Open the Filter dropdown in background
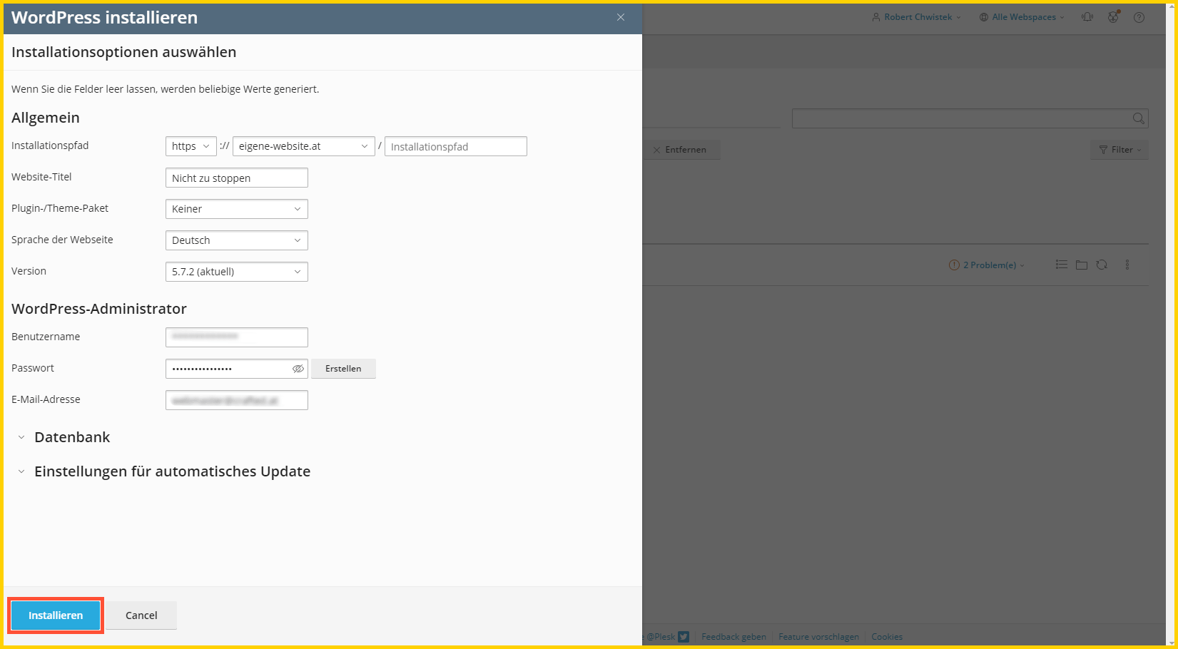Screen dimensions: 1178x649 click(x=1119, y=150)
